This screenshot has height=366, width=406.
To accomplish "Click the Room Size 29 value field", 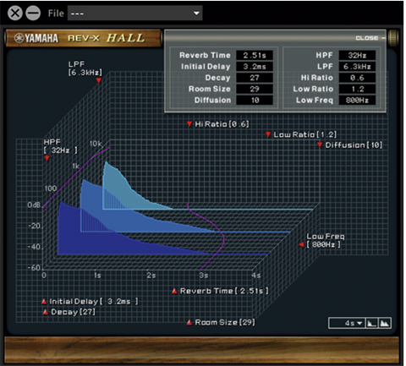I will (x=255, y=89).
